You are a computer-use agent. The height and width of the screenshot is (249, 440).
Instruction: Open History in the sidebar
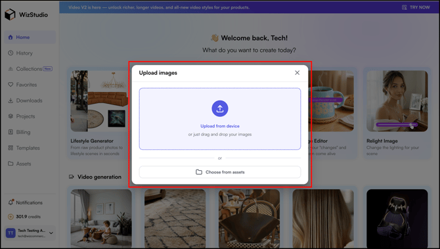point(30,53)
